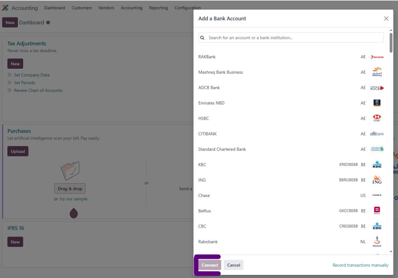398x278 pixels.
Task: Open Set Periods step
Action: point(24,83)
